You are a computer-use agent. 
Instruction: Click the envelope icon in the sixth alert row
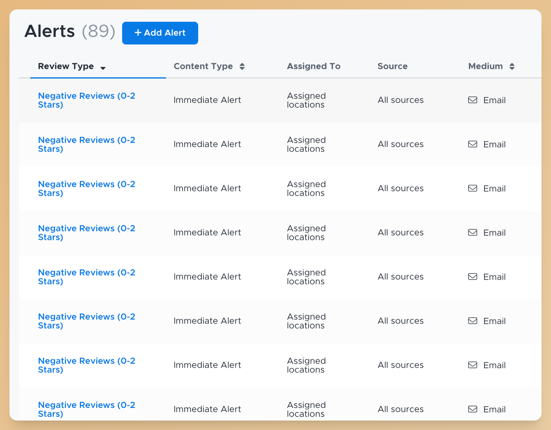click(x=472, y=321)
